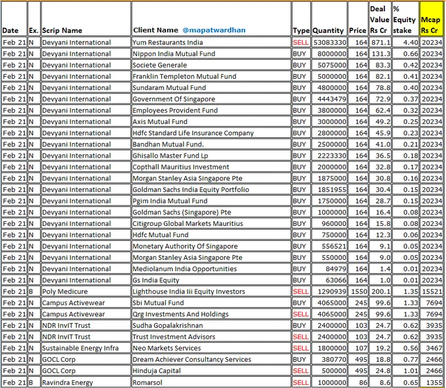The height and width of the screenshot is (388, 446).
Task: Click Qrg Investments And Holdings cell
Action: point(211,314)
